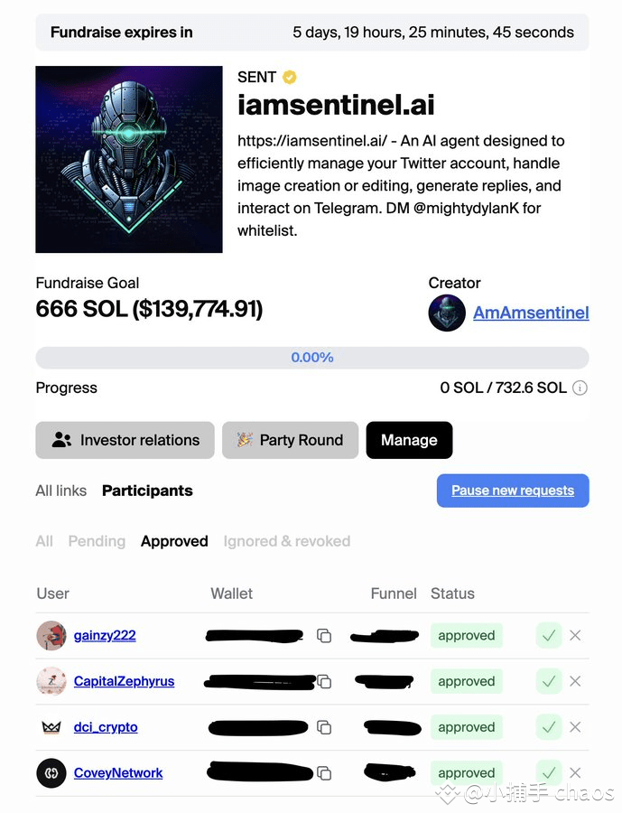Toggle the green approve check for CoveyNetwork
Image resolution: width=622 pixels, height=813 pixels.
pos(549,772)
